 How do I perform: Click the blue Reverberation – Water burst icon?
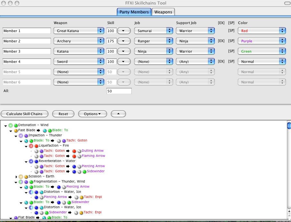click(31, 161)
